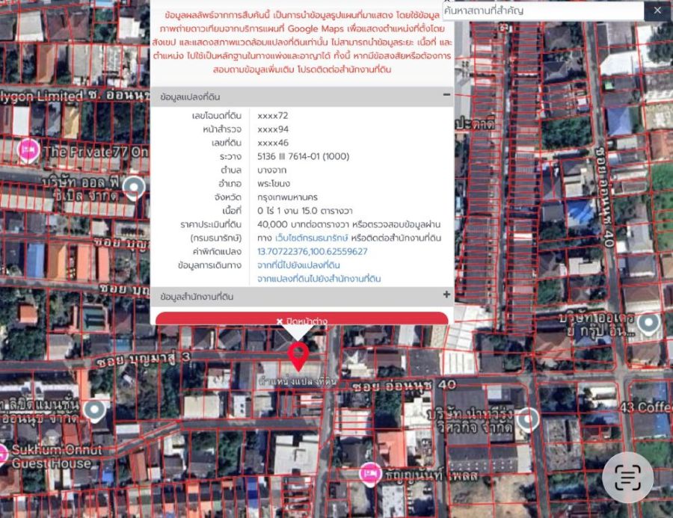The image size is (673, 518).
Task: Open link จากแปลงที่ดินไปยังสำนักงานที่ดิน
Action: (x=319, y=279)
